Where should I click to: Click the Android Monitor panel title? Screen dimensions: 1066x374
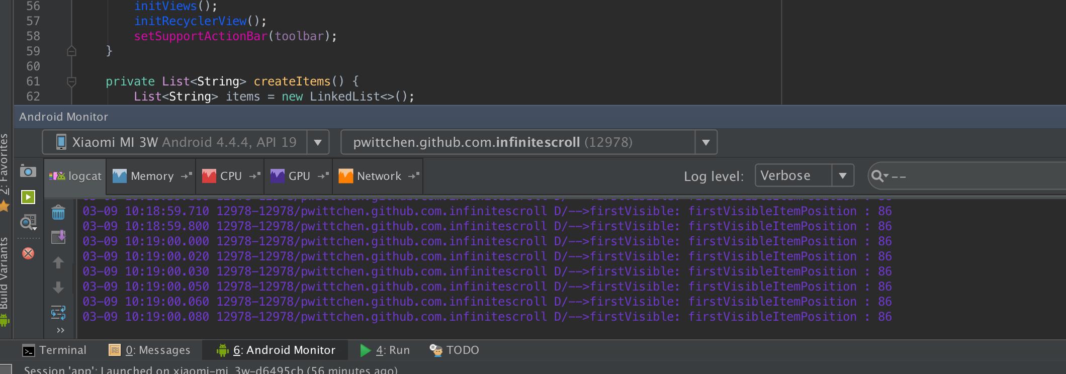click(x=63, y=117)
